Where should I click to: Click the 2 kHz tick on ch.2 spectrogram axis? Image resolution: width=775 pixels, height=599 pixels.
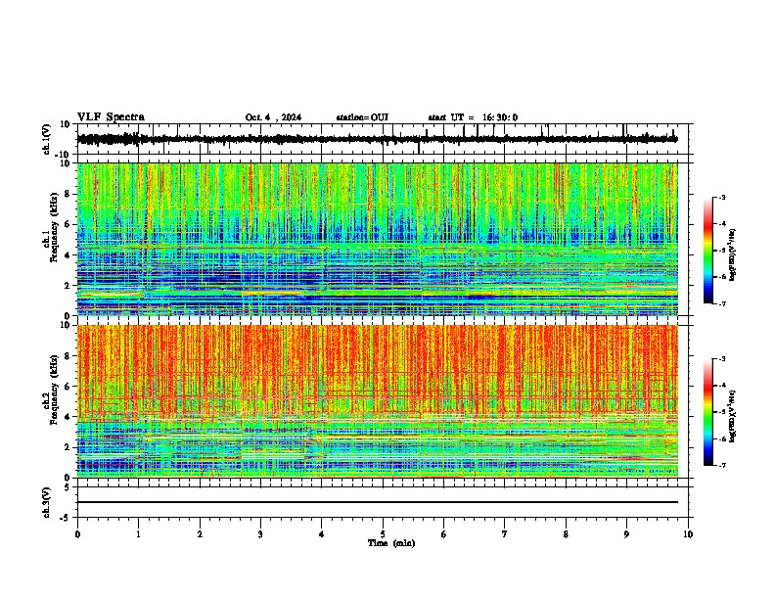68,447
